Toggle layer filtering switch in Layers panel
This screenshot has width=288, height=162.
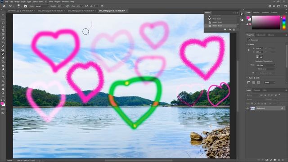[279, 94]
